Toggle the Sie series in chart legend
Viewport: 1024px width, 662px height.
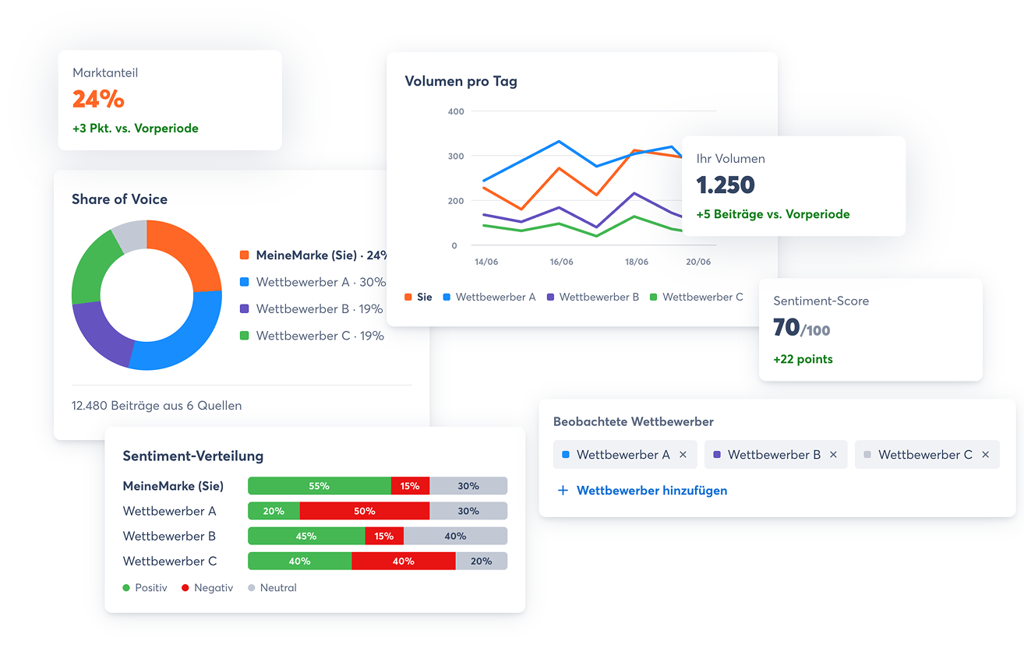coord(418,297)
